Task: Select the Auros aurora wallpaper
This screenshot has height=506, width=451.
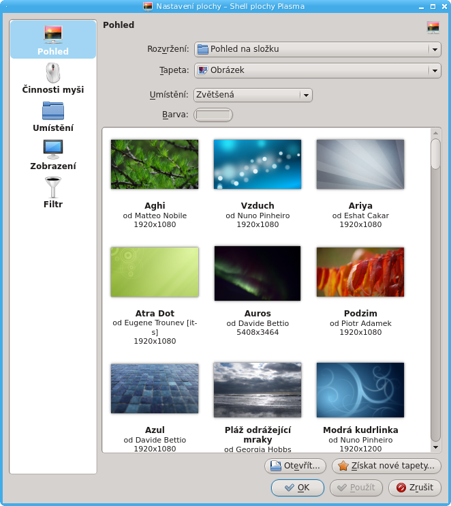Action: coord(258,273)
